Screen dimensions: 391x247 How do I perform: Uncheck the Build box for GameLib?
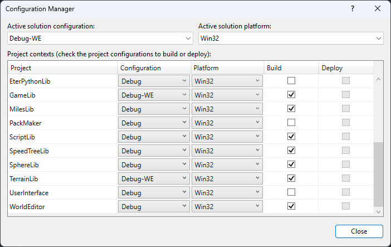[291, 95]
